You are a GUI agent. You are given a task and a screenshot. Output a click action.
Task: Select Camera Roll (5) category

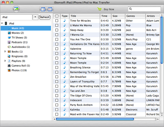(x=21, y=66)
